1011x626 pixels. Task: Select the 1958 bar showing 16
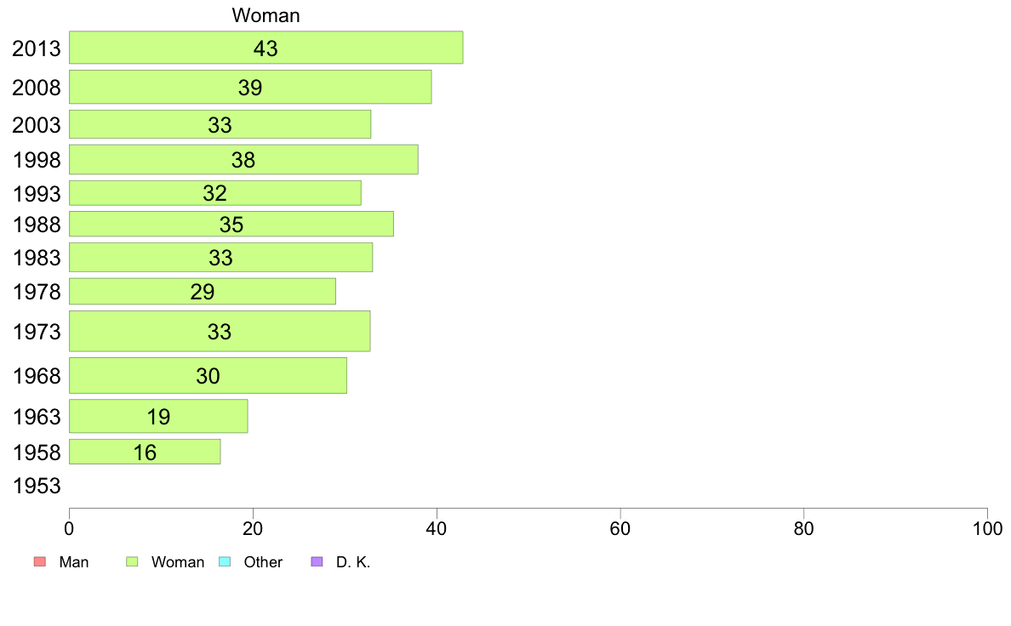click(145, 452)
